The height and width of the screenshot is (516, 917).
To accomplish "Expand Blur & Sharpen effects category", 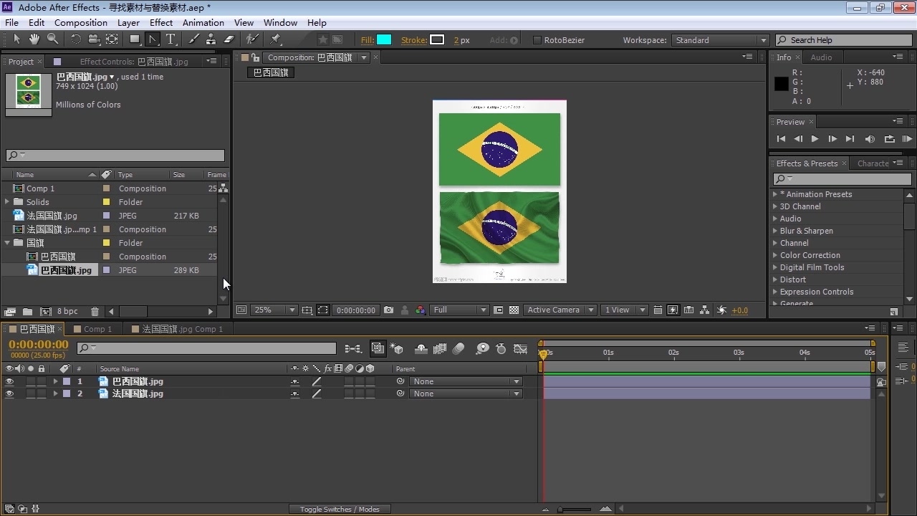I will tap(775, 231).
